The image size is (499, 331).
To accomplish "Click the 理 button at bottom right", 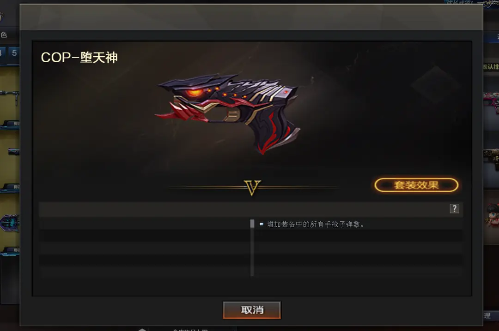I will (x=487, y=315).
